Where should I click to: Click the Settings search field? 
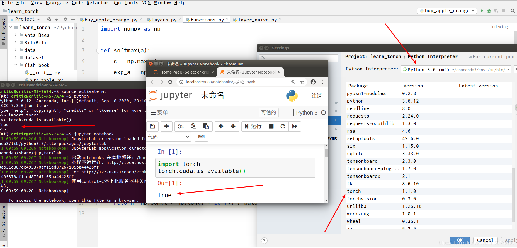click(299, 58)
